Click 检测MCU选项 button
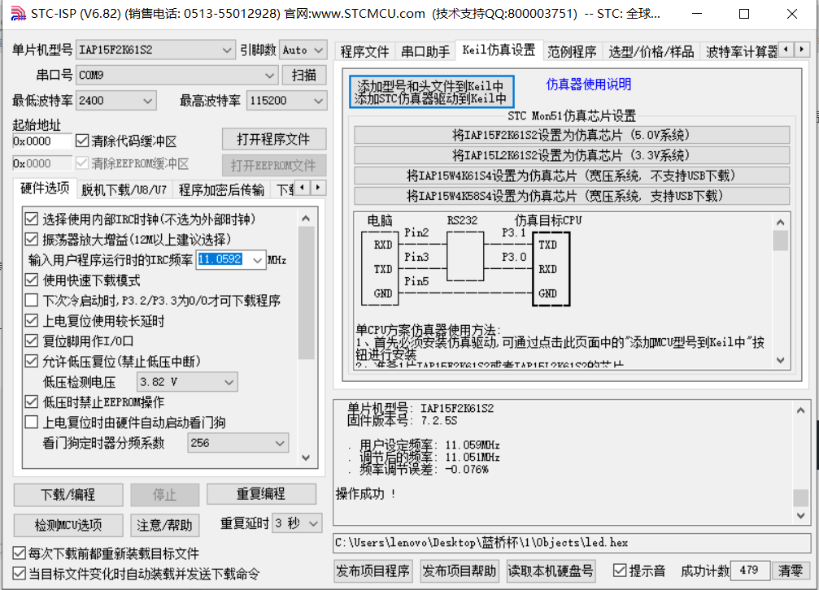Screen dimensions: 819x590 (x=68, y=525)
